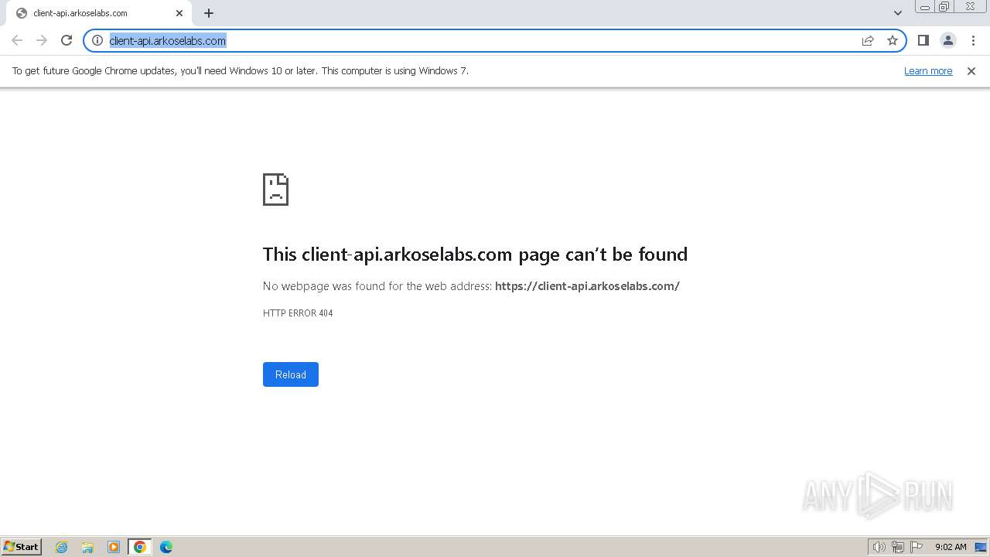Click the HTTP ERROR 404 text
Screen dimensions: 990x557
coord(298,313)
